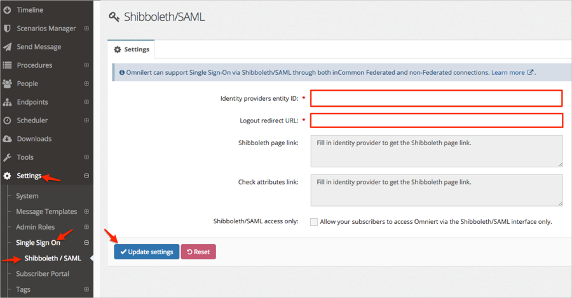Expand the Message Templates submenu
572x298 pixels.
(86, 212)
